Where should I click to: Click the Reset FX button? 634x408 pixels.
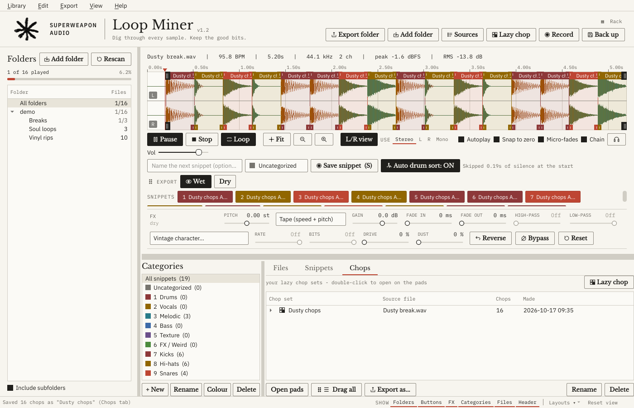576,238
